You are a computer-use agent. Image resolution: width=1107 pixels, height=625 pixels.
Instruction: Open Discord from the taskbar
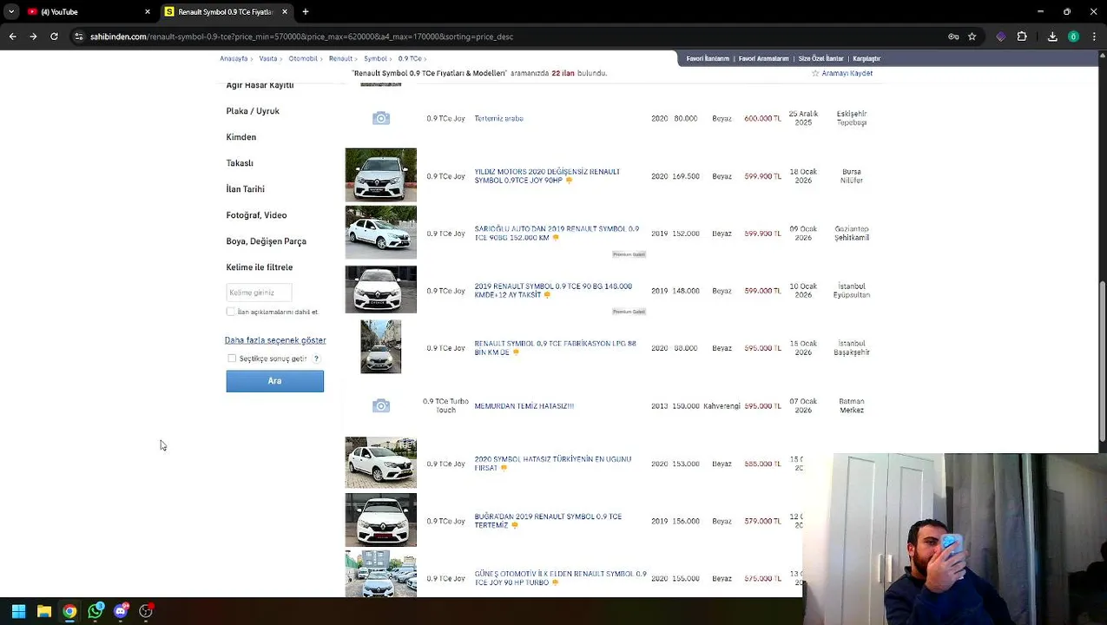(121, 611)
